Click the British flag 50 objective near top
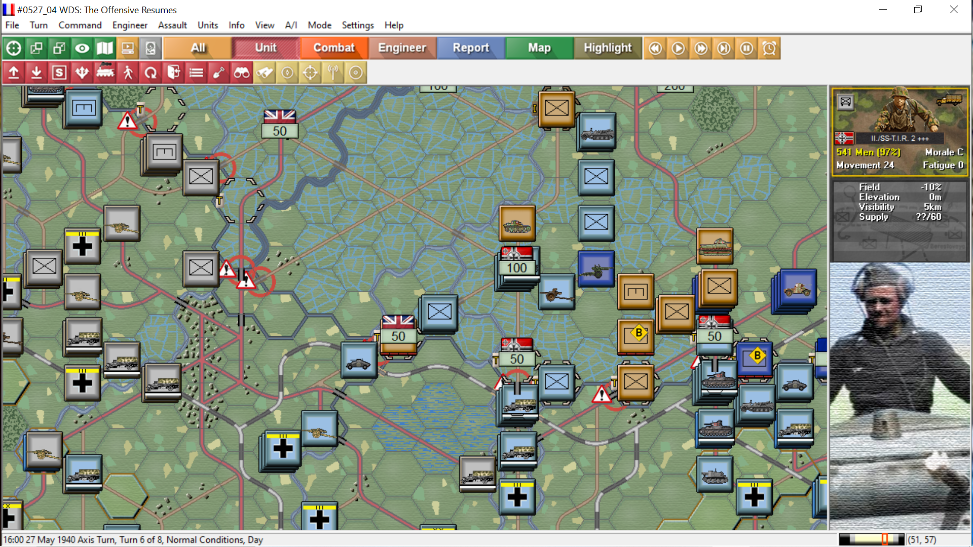This screenshot has width=973, height=547. pos(280,124)
